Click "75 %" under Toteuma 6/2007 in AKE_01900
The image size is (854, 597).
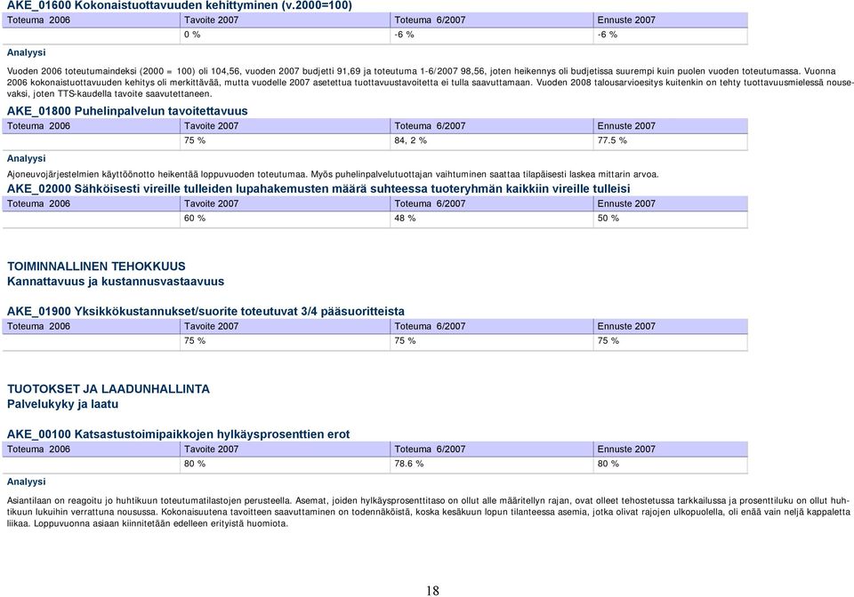point(405,341)
